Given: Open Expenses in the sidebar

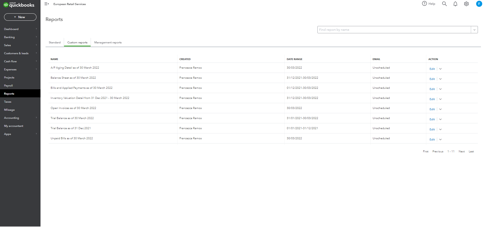Looking at the screenshot, I should (x=20, y=69).
